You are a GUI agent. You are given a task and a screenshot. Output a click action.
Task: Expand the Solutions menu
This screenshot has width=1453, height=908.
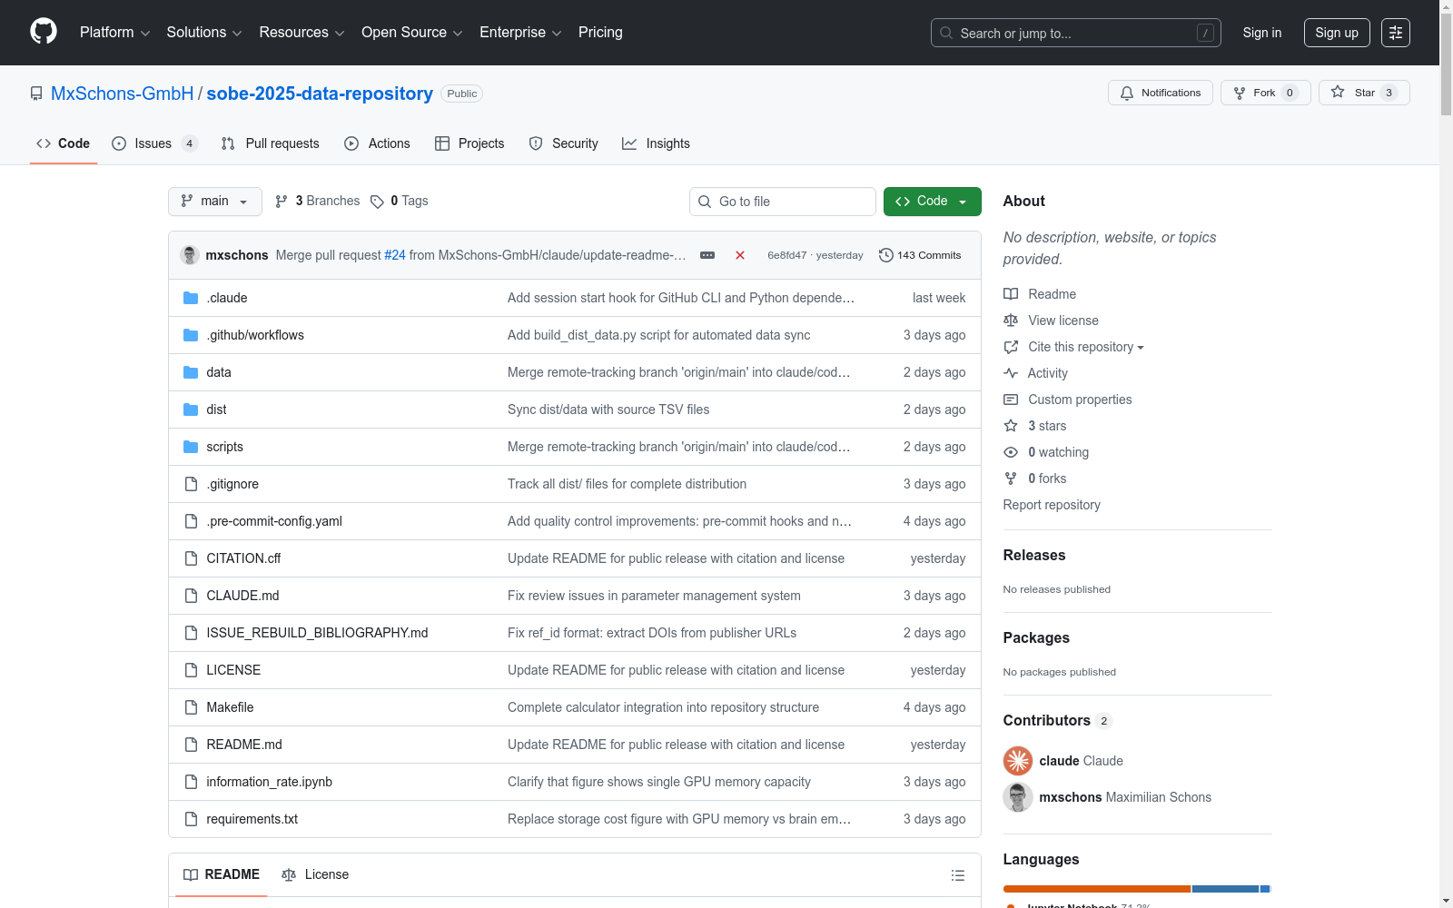tap(204, 33)
